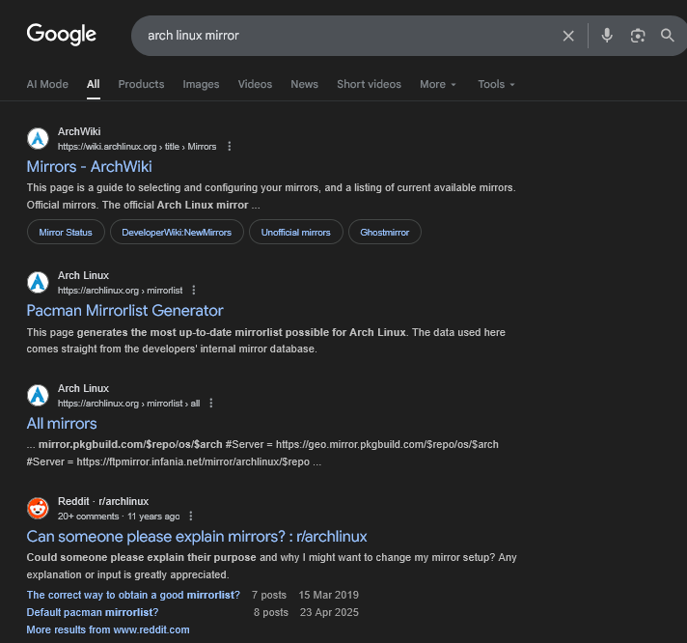This screenshot has height=643, width=687.
Task: Click the '23 Apr 2025' date
Action: pyautogui.click(x=329, y=612)
